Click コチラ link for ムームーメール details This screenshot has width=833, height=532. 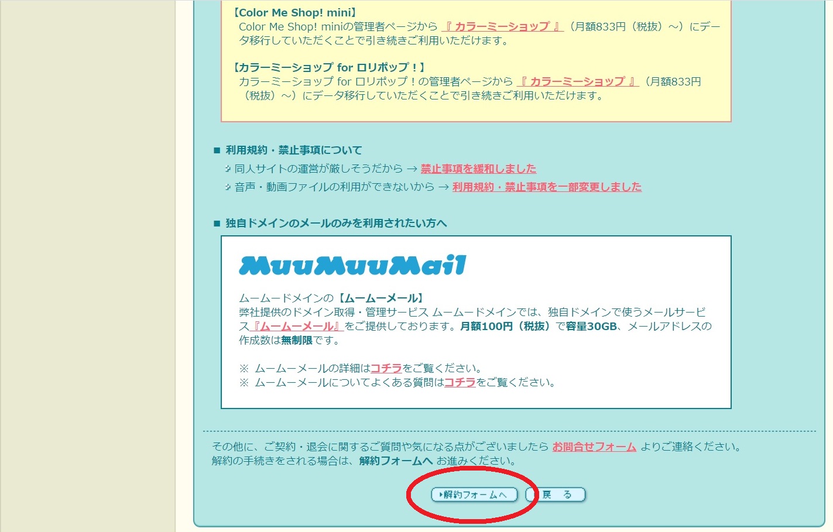(x=386, y=369)
